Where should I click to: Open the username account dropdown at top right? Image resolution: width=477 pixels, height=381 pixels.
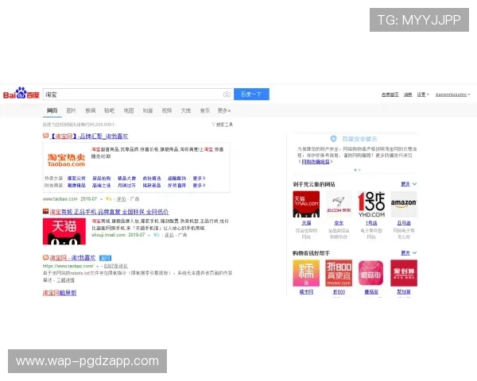(452, 94)
